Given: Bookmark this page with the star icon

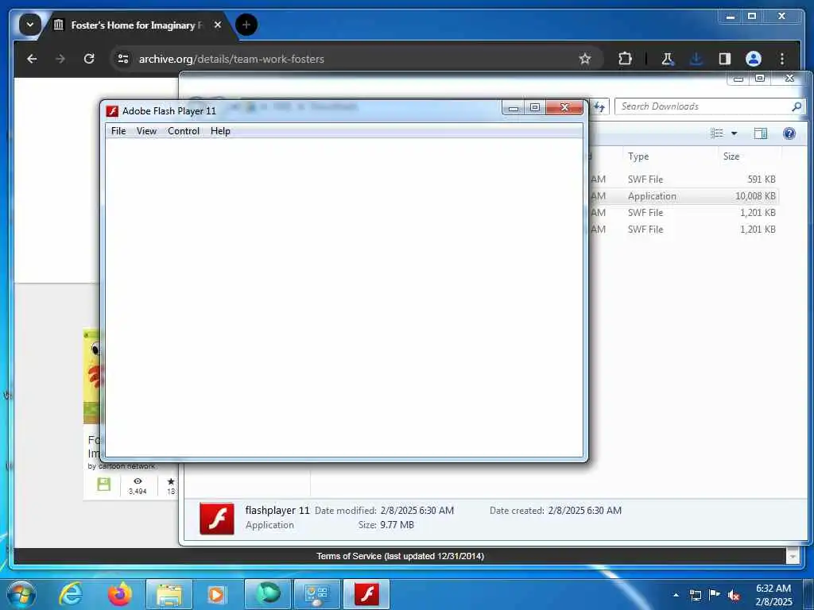Looking at the screenshot, I should [x=585, y=59].
